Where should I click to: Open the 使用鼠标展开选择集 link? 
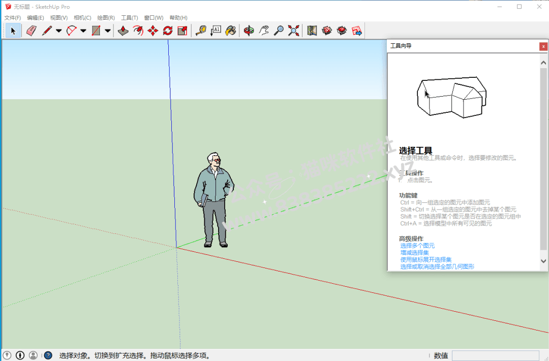point(426,260)
